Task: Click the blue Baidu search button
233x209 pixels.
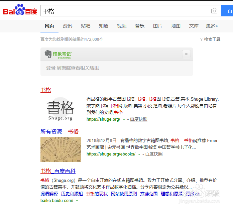Action: pos(227,11)
